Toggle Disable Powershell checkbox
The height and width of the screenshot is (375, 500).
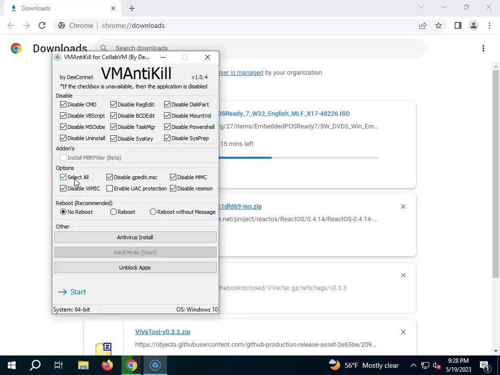pos(167,126)
